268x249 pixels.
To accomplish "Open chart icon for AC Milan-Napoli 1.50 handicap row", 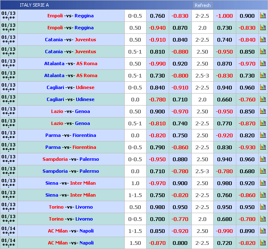I will coord(263,243).
